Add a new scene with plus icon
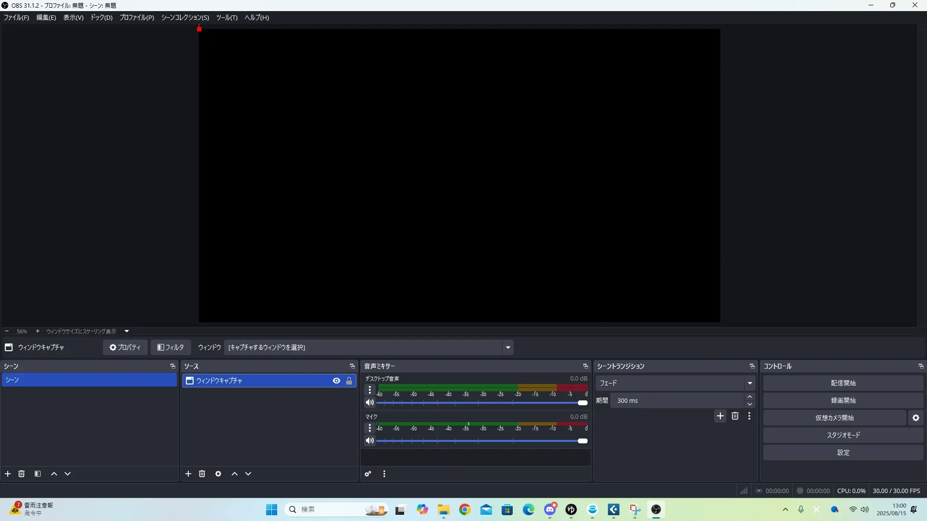This screenshot has height=521, width=927. (8, 474)
